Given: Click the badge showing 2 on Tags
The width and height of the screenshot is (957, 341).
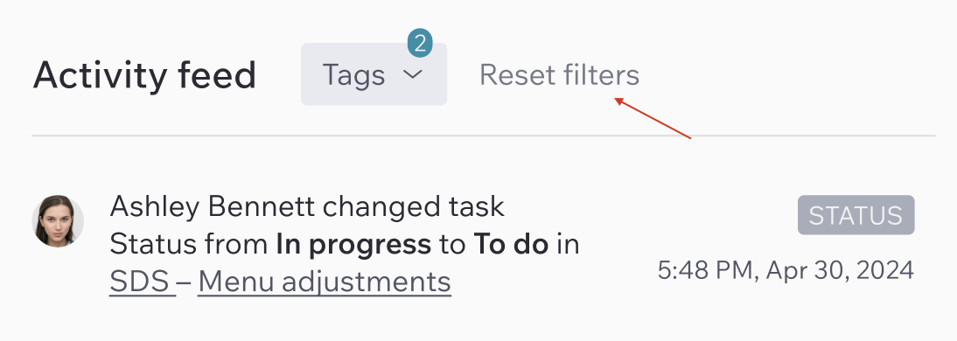Looking at the screenshot, I should 420,44.
